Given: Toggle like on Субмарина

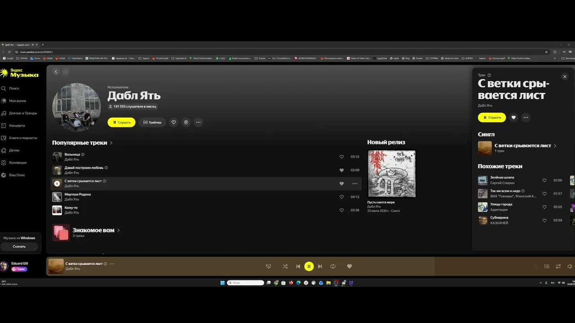Looking at the screenshot, I should click(544, 221).
